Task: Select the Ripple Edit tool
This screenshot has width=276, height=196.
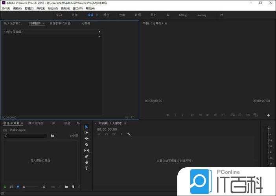Action: 86,139
